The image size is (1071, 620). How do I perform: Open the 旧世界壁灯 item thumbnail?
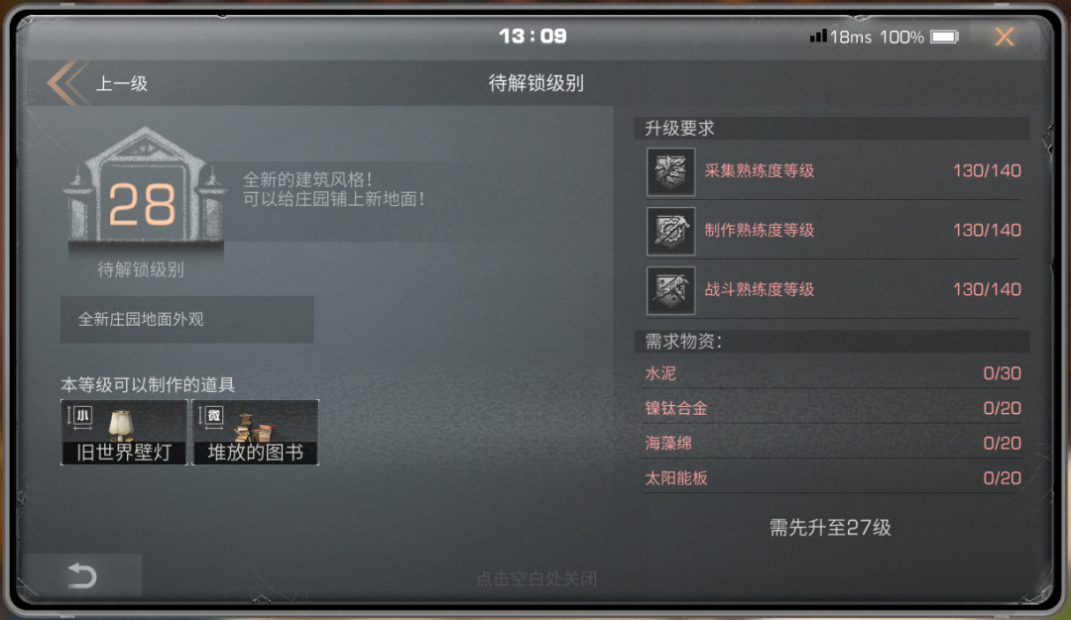tap(124, 433)
